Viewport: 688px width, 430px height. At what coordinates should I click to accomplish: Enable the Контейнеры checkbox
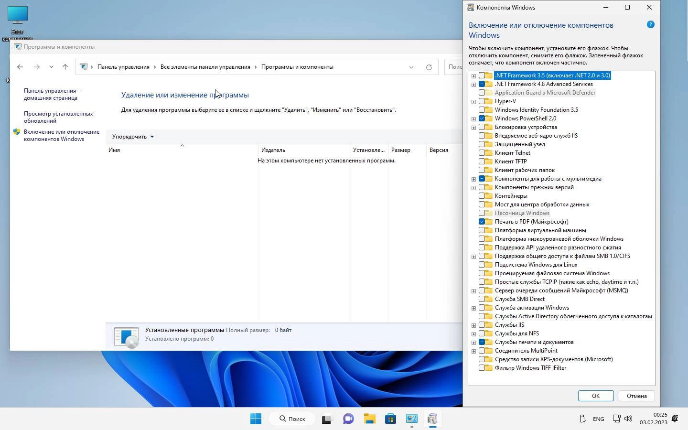click(x=482, y=196)
